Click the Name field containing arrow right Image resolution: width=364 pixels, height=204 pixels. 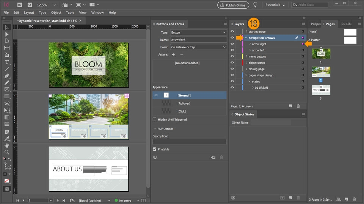click(198, 40)
